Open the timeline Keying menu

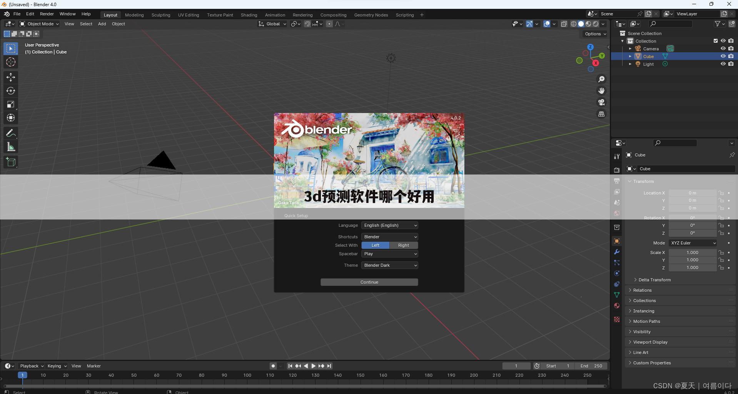(x=57, y=366)
